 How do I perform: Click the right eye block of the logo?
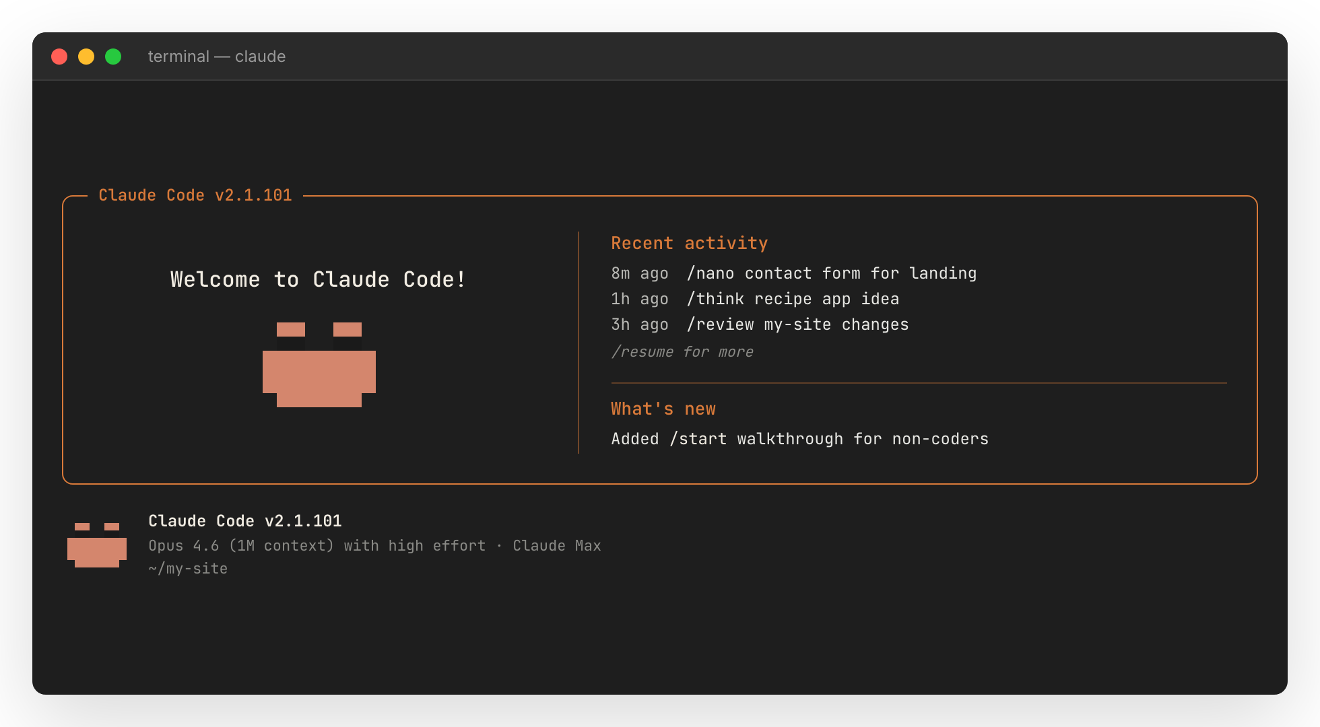pos(348,330)
